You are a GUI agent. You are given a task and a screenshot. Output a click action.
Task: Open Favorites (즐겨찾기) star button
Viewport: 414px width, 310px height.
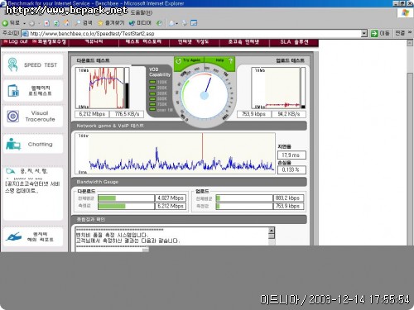111,23
